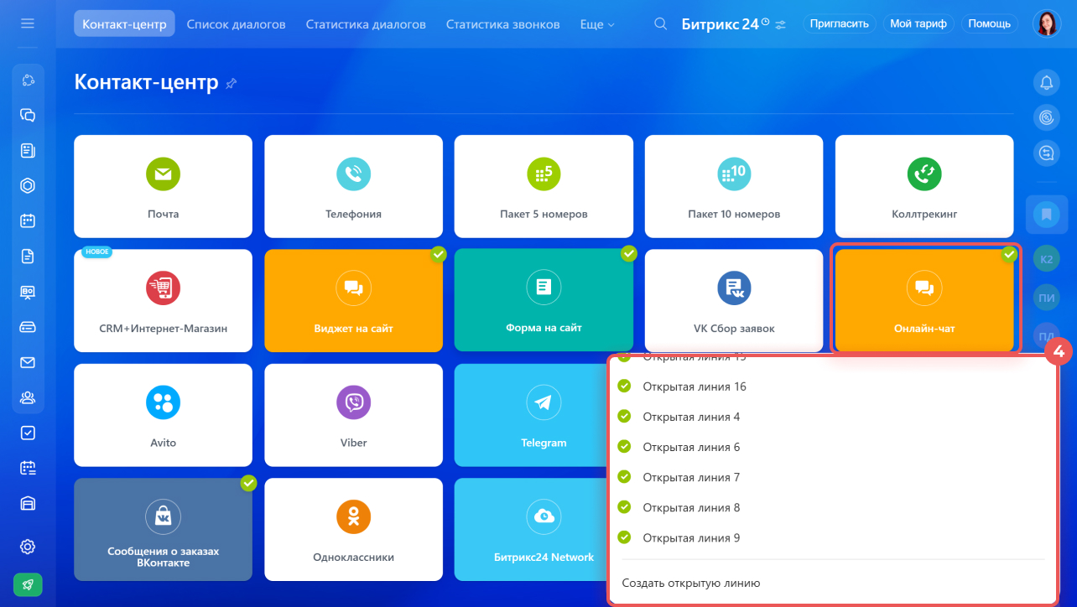
Task: Open the notifications bell on right panel
Action: pos(1046,82)
